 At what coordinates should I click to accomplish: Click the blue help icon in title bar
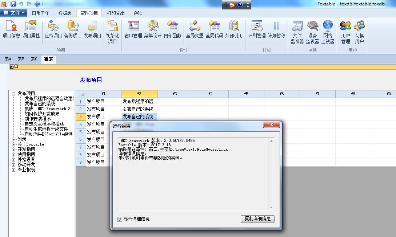tap(37, 4)
